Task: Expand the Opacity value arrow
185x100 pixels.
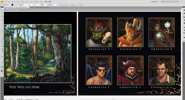Action: [57, 5]
